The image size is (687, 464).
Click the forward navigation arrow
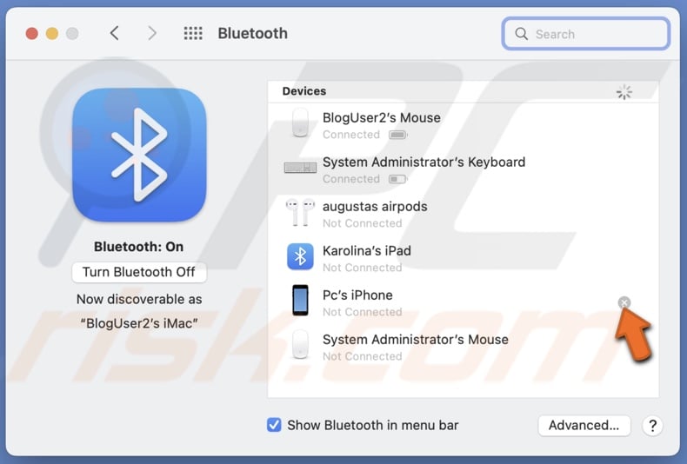pyautogui.click(x=152, y=33)
